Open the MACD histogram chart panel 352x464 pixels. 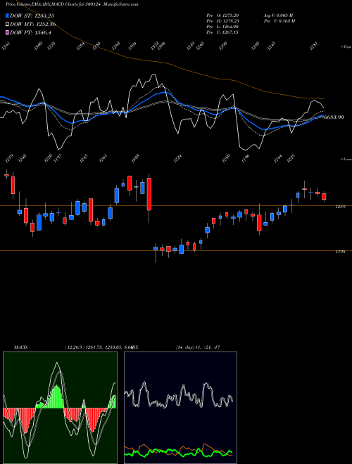60,408
